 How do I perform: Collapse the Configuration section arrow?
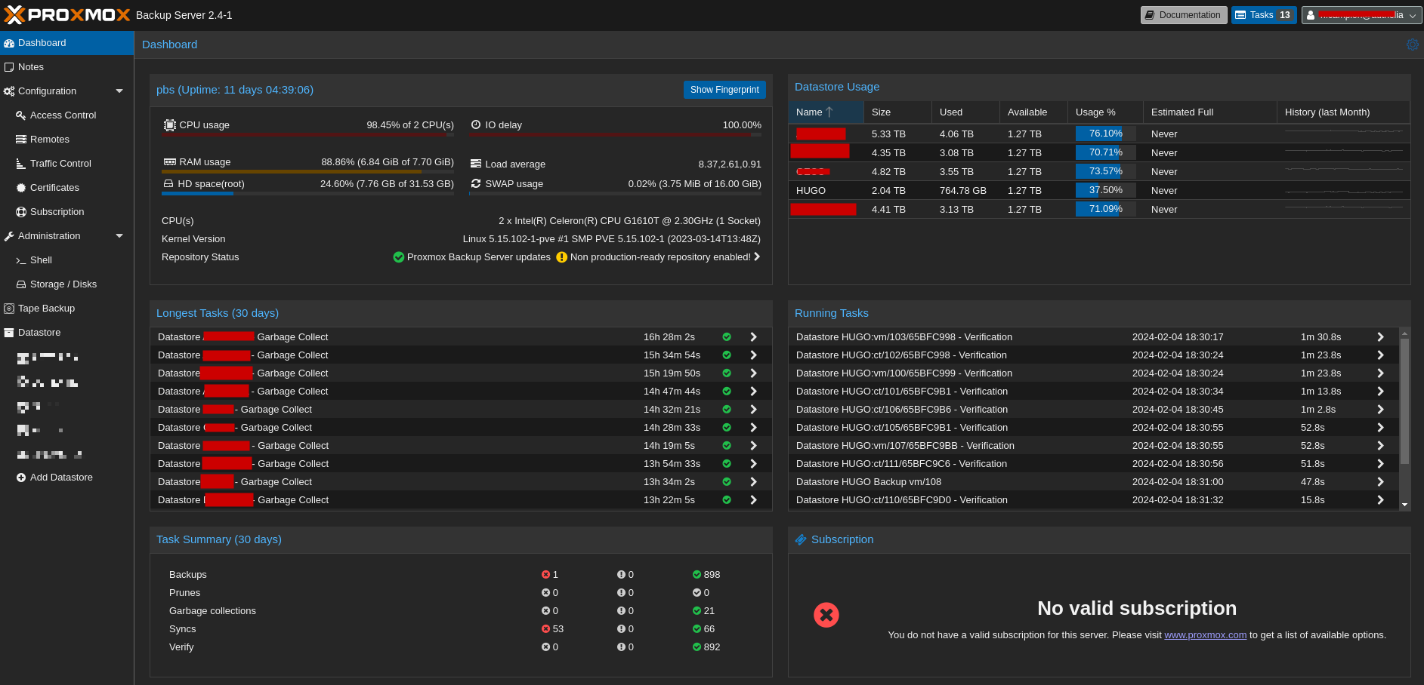(119, 91)
